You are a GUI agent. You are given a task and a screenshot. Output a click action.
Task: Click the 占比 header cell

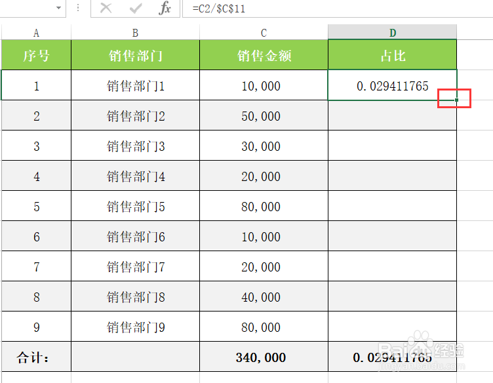coord(392,56)
